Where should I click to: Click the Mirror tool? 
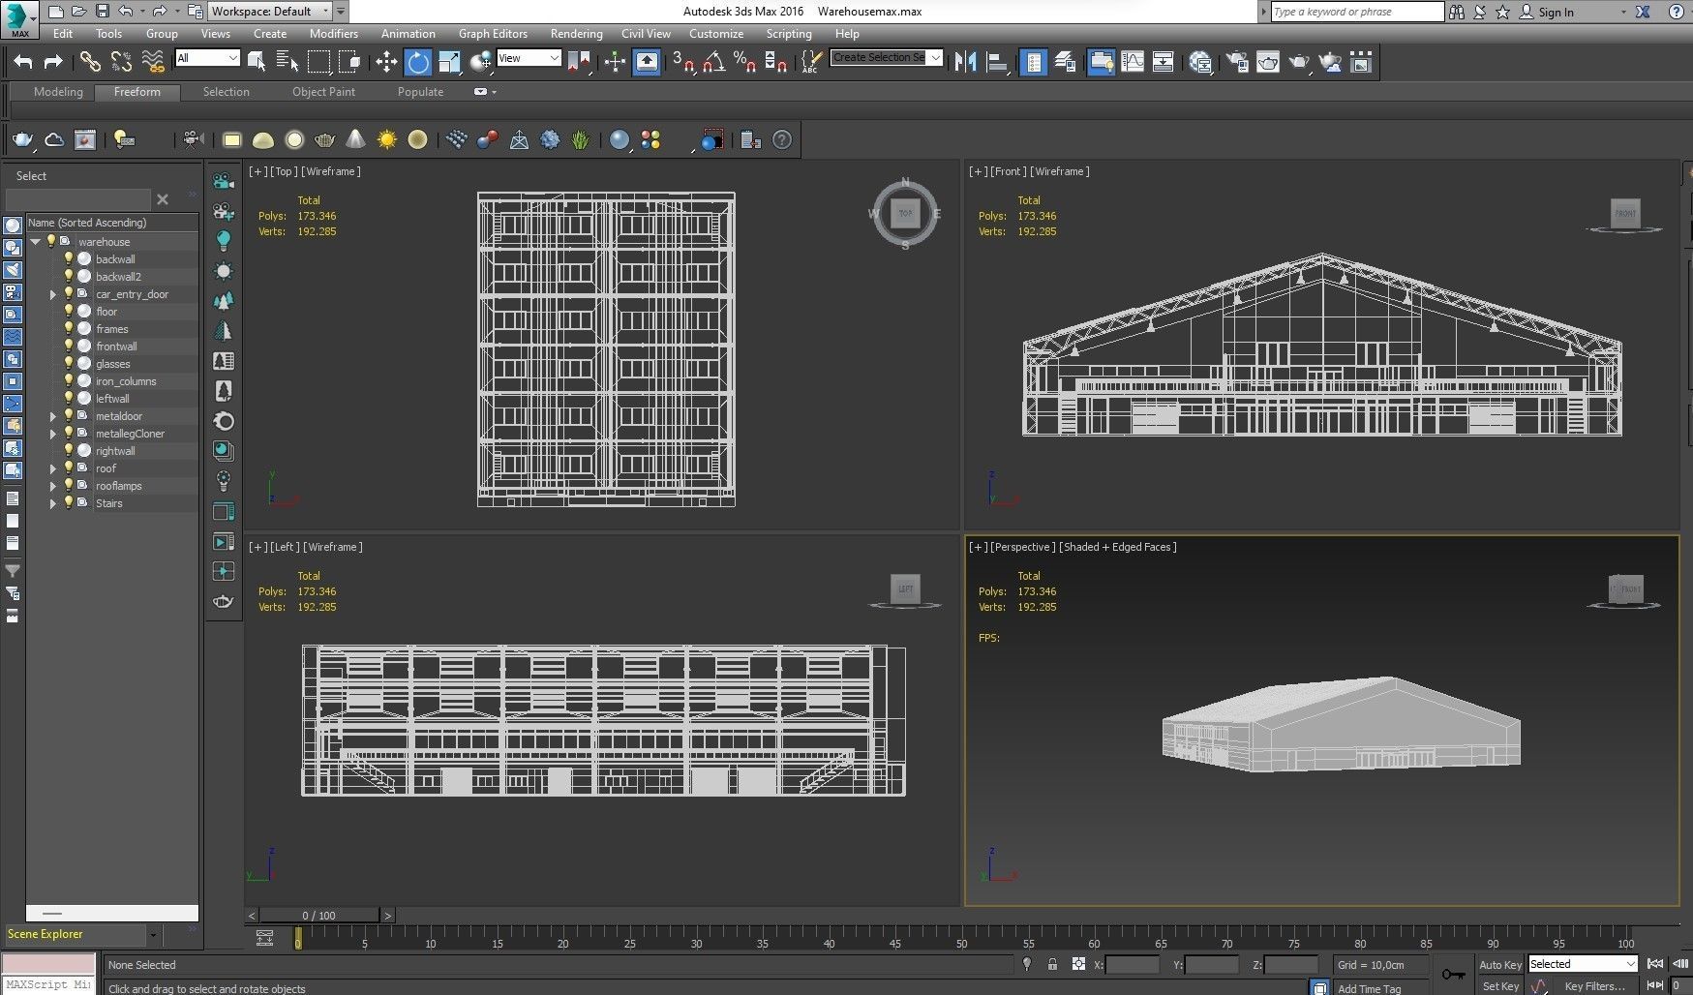click(x=965, y=62)
